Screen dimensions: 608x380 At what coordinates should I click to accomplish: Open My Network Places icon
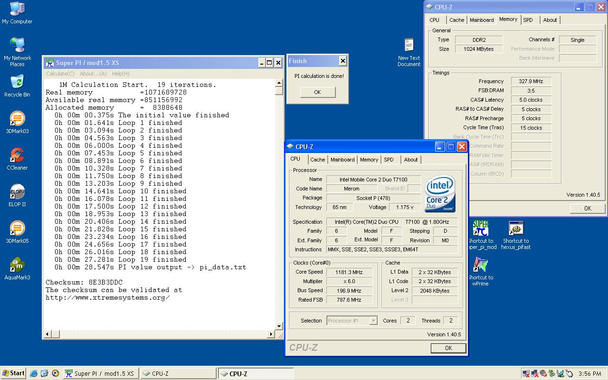point(17,45)
